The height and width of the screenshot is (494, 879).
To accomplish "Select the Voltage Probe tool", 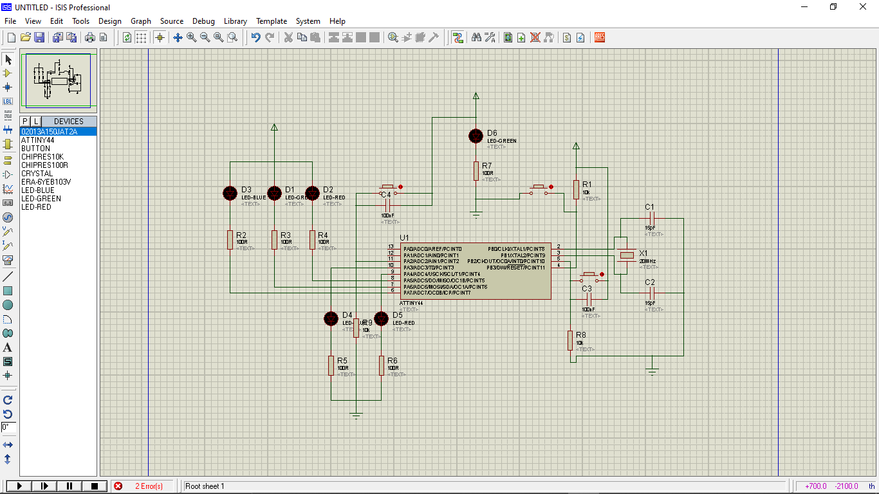I will (8, 231).
